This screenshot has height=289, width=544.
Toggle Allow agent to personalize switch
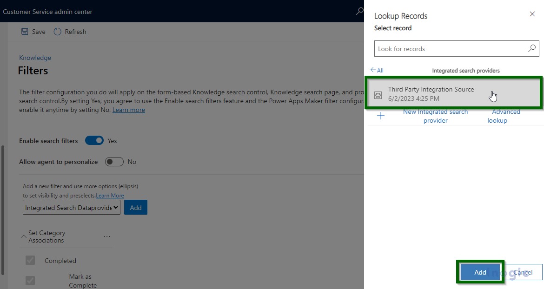[x=114, y=162]
